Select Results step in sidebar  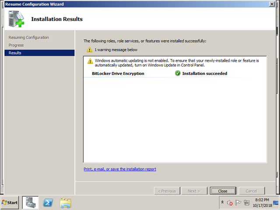pyautogui.click(x=39, y=53)
